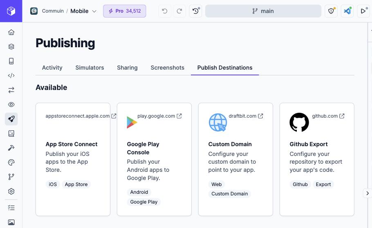This screenshot has height=228, width=372.
Task: Open the version history clock icon
Action: tap(195, 11)
